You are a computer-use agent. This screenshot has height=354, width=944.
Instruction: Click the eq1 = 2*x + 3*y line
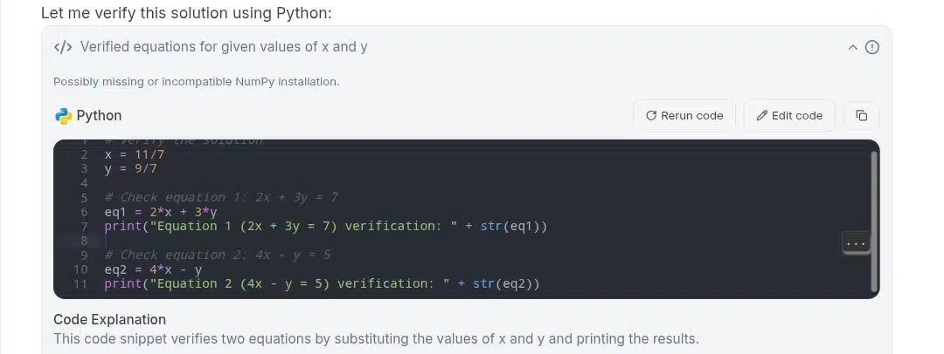tap(161, 212)
